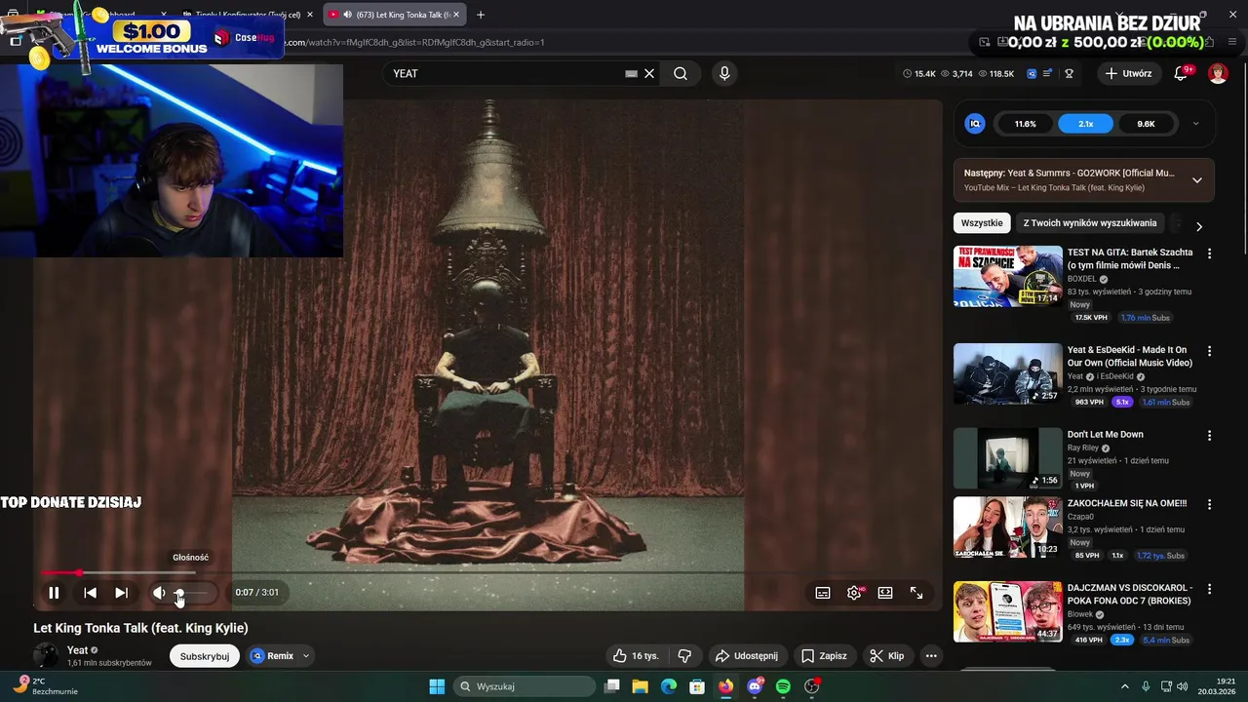Toggle the video subtitles
The image size is (1248, 702).
pos(823,593)
